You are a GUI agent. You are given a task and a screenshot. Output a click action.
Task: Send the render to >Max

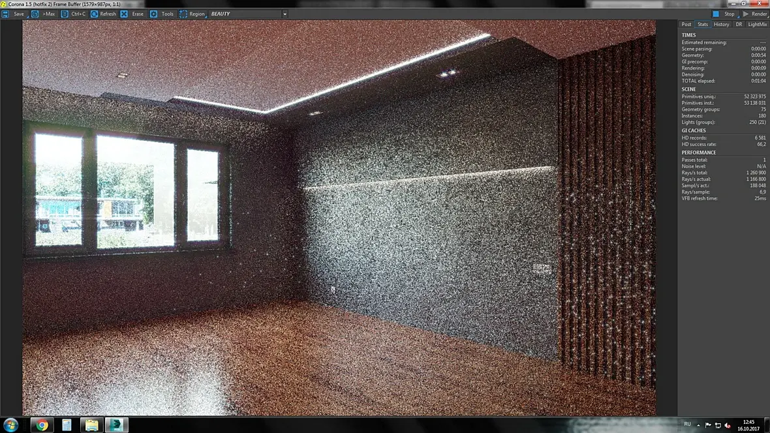(43, 14)
